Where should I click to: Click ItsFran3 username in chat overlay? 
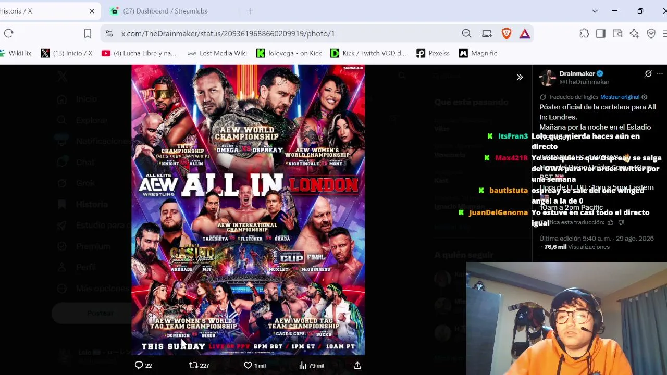pyautogui.click(x=513, y=136)
